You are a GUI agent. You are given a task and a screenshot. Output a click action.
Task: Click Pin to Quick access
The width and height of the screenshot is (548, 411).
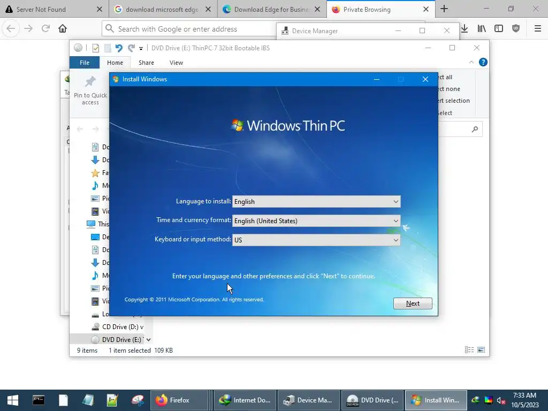[x=90, y=90]
